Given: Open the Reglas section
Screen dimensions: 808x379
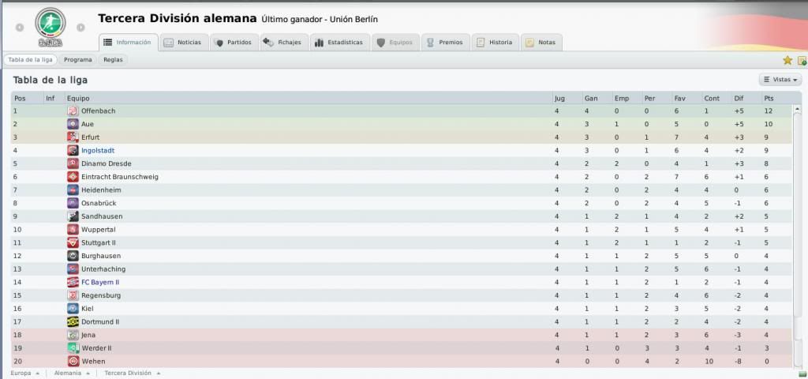Looking at the screenshot, I should (113, 60).
